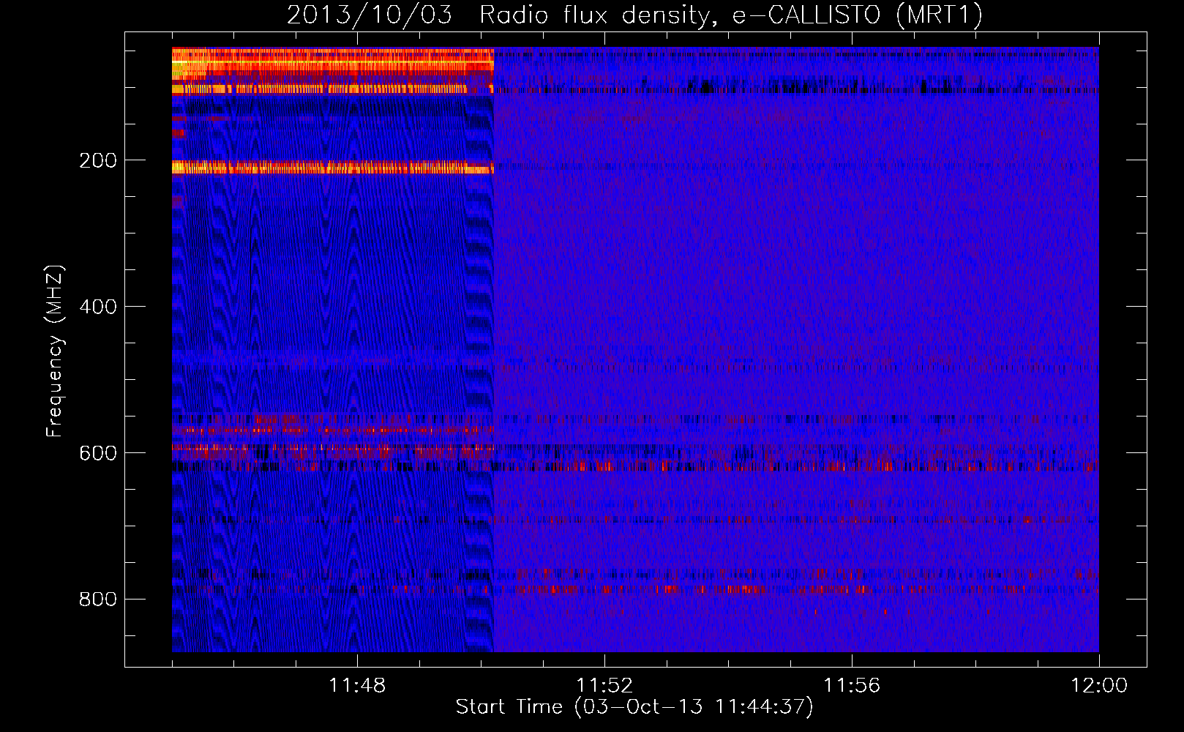
Task: Click the bright yellow band near 200 MHz
Action: (x=333, y=168)
